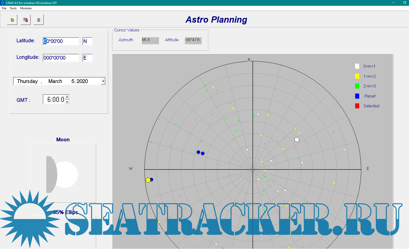
Task: Open the File menu
Action: pyautogui.click(x=4, y=8)
